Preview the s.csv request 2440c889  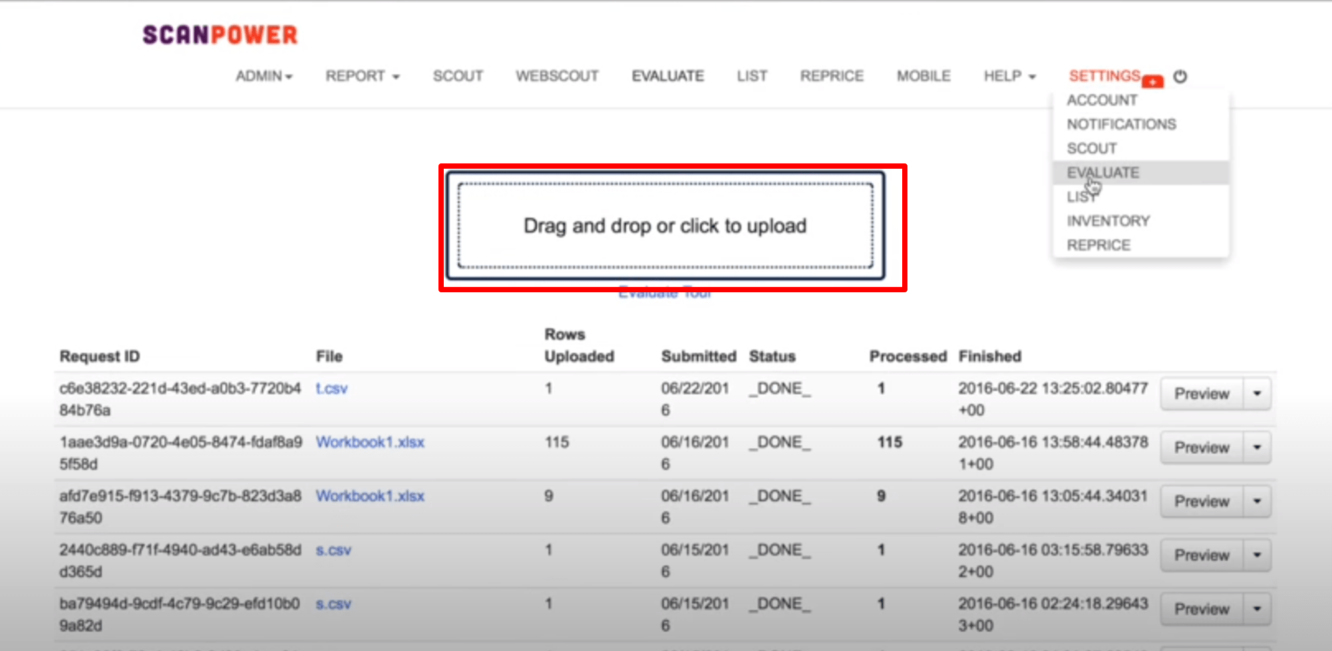coord(1202,555)
